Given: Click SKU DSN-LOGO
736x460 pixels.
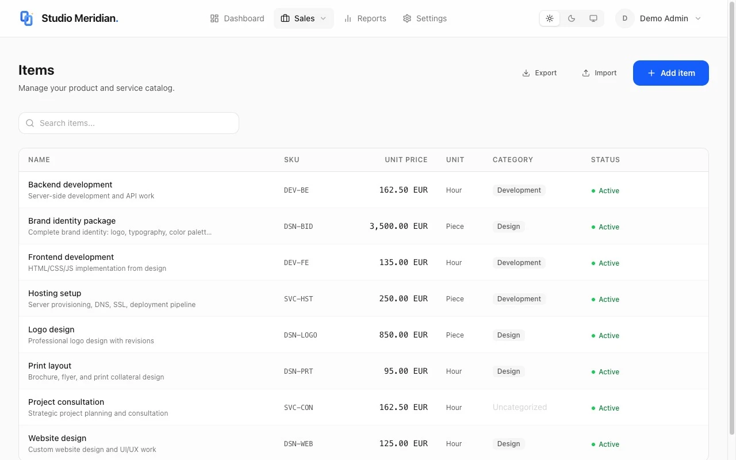Looking at the screenshot, I should [x=301, y=335].
